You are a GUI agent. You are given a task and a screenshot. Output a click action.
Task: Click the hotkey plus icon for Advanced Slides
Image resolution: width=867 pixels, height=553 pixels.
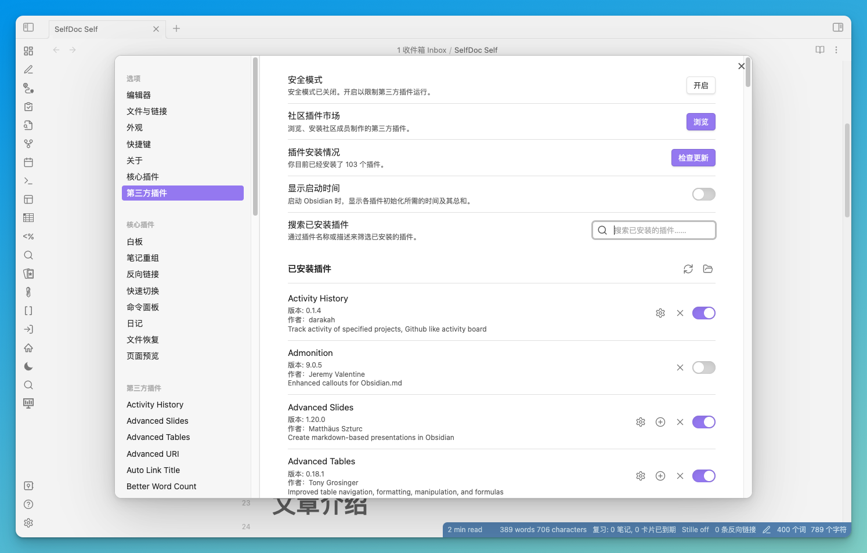click(660, 421)
